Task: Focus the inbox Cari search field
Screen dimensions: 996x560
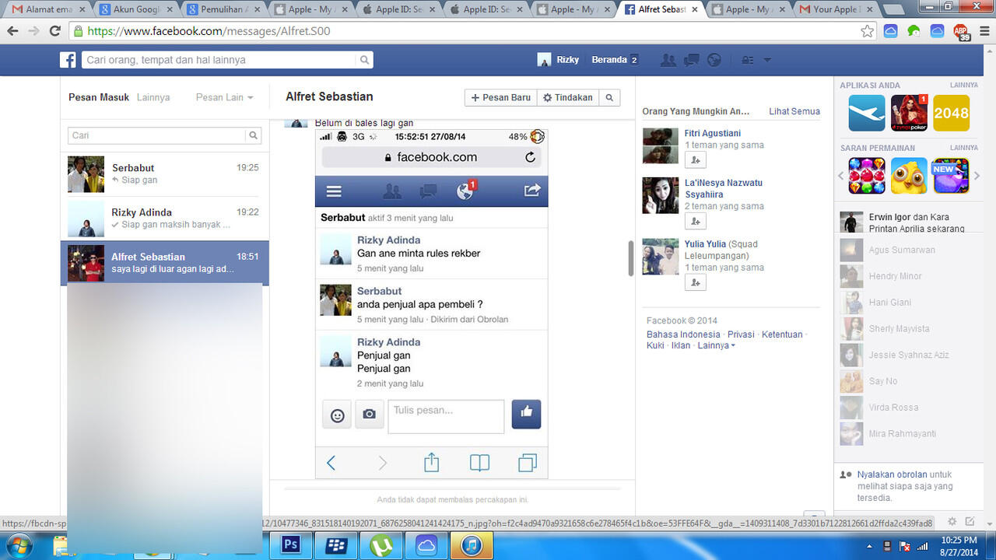Action: coord(157,135)
